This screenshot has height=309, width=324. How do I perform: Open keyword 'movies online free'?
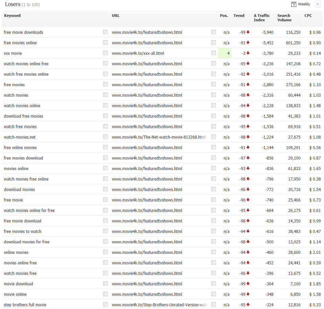click(20, 263)
